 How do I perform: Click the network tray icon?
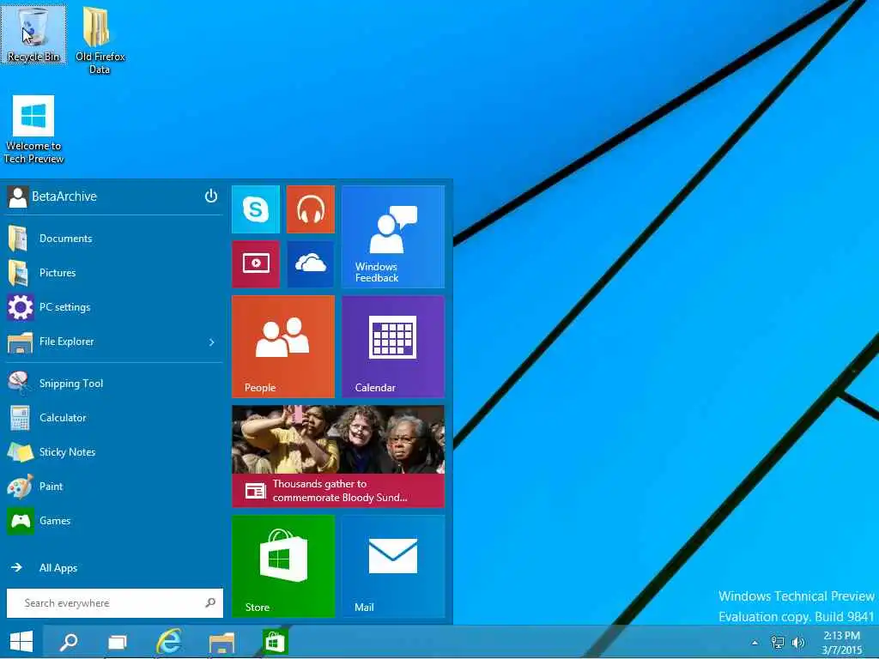tap(778, 643)
